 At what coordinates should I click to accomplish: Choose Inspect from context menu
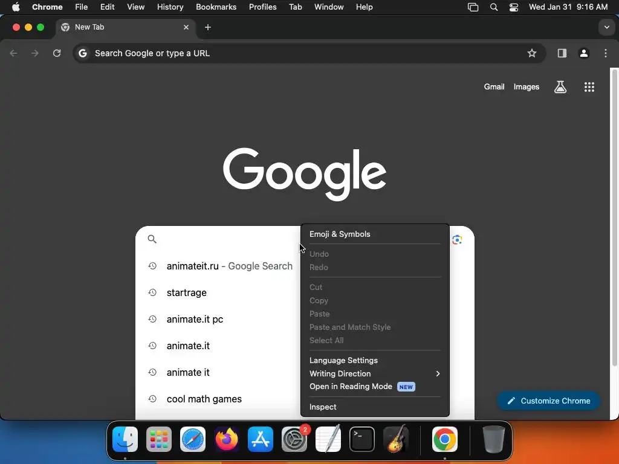point(375,407)
